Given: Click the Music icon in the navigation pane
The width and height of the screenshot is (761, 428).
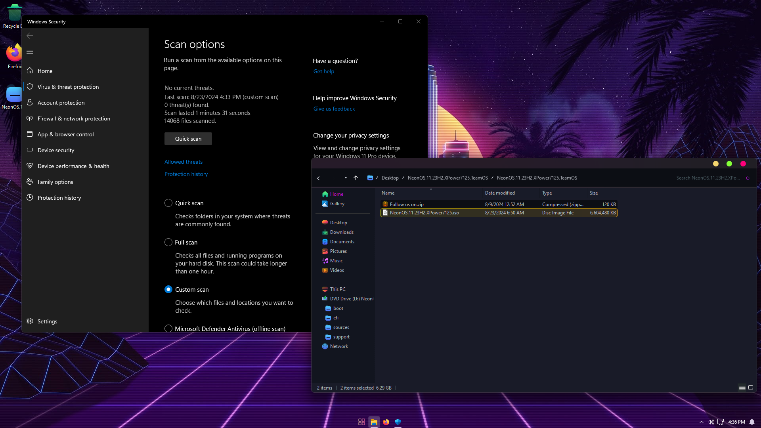Looking at the screenshot, I should 325,261.
